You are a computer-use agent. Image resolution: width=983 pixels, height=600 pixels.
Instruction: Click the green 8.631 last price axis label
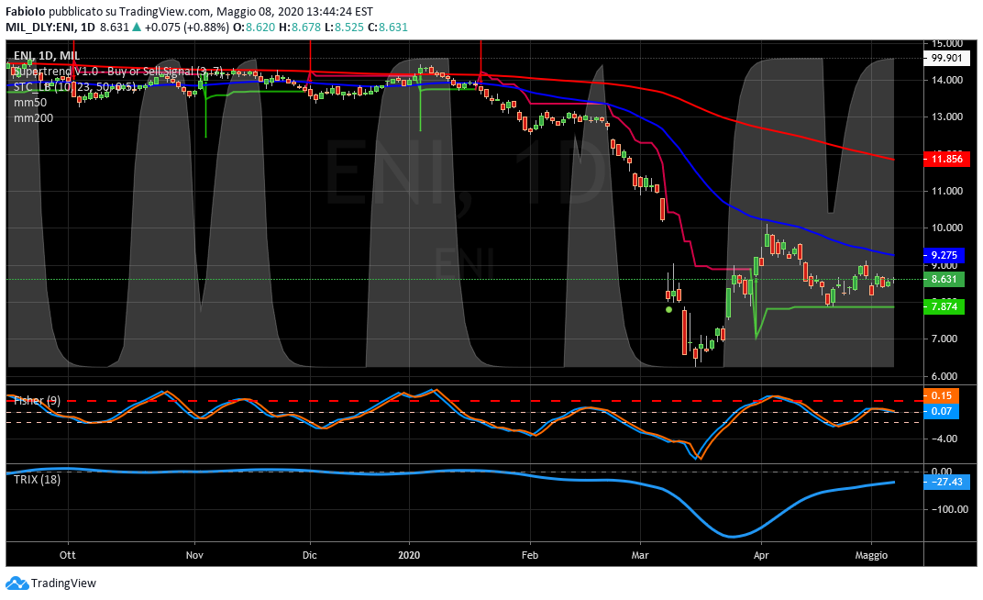pos(944,280)
